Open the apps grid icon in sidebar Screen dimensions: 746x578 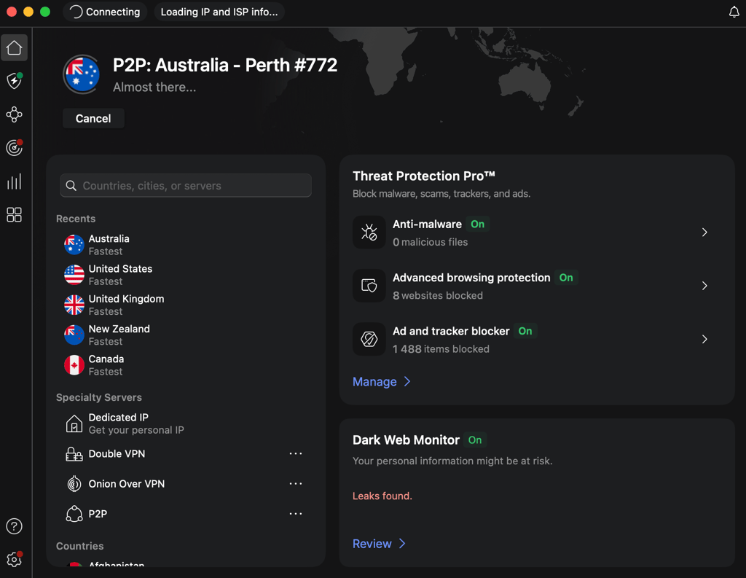[x=15, y=215]
